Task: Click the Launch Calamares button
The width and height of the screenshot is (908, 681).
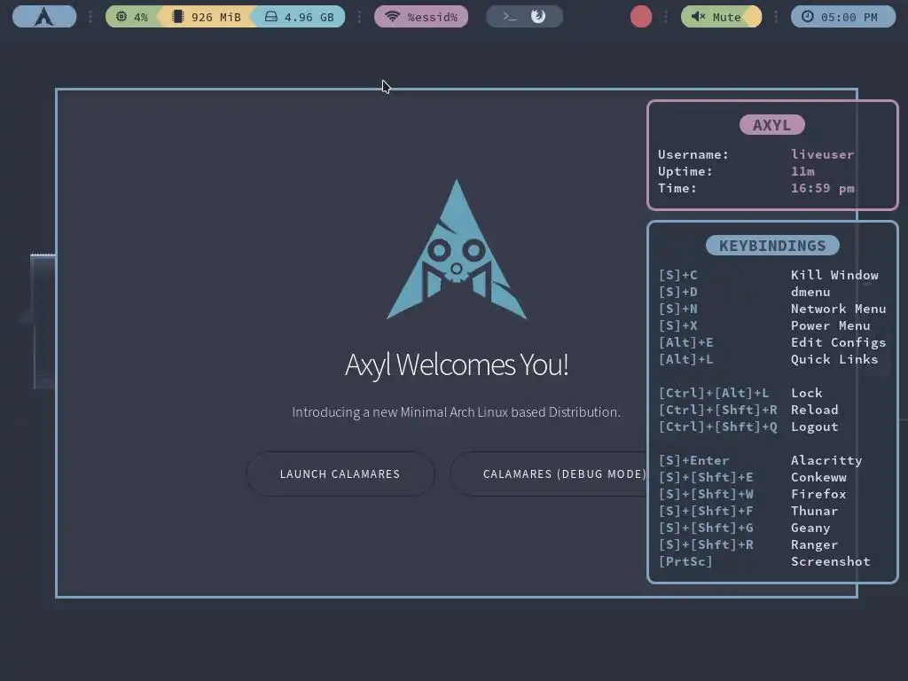Action: (x=340, y=474)
